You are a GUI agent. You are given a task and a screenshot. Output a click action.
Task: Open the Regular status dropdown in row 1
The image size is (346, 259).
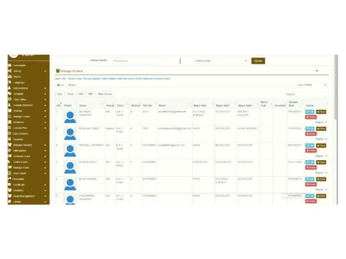[321, 122]
